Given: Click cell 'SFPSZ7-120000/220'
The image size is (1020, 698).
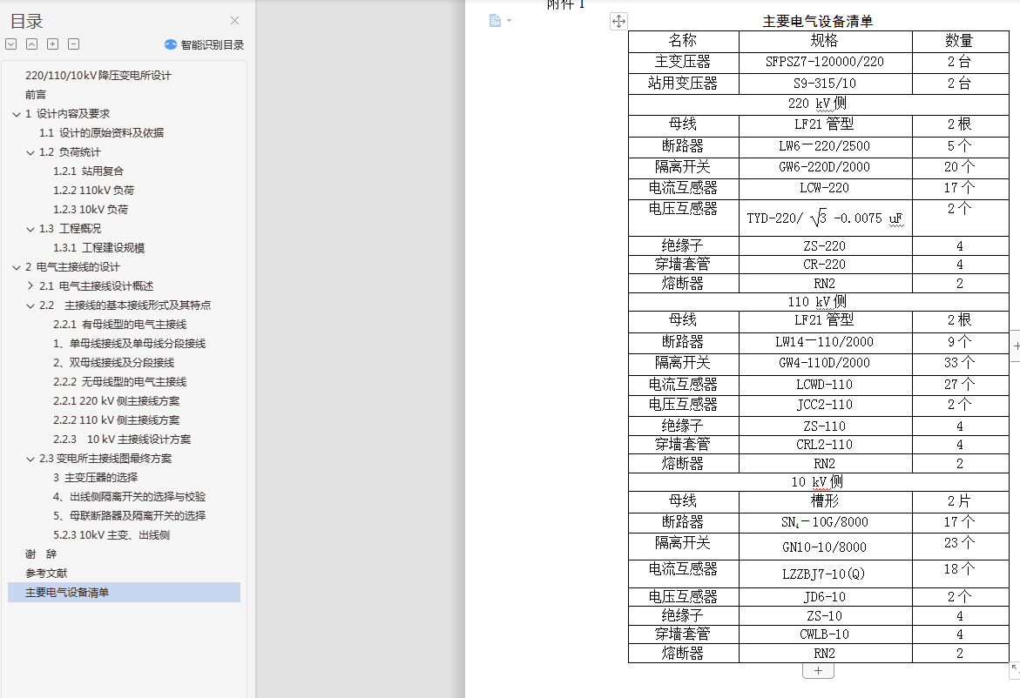Looking at the screenshot, I should click(x=825, y=62).
